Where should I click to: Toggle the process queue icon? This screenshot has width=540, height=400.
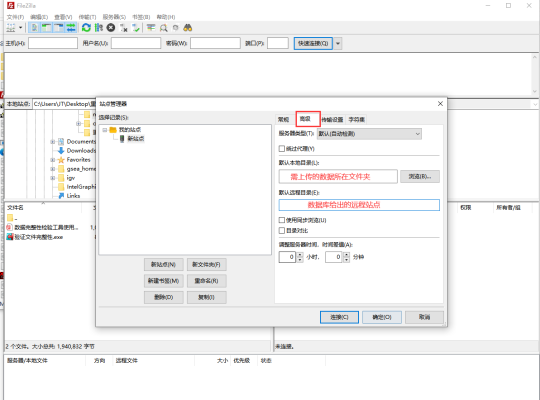coord(99,27)
